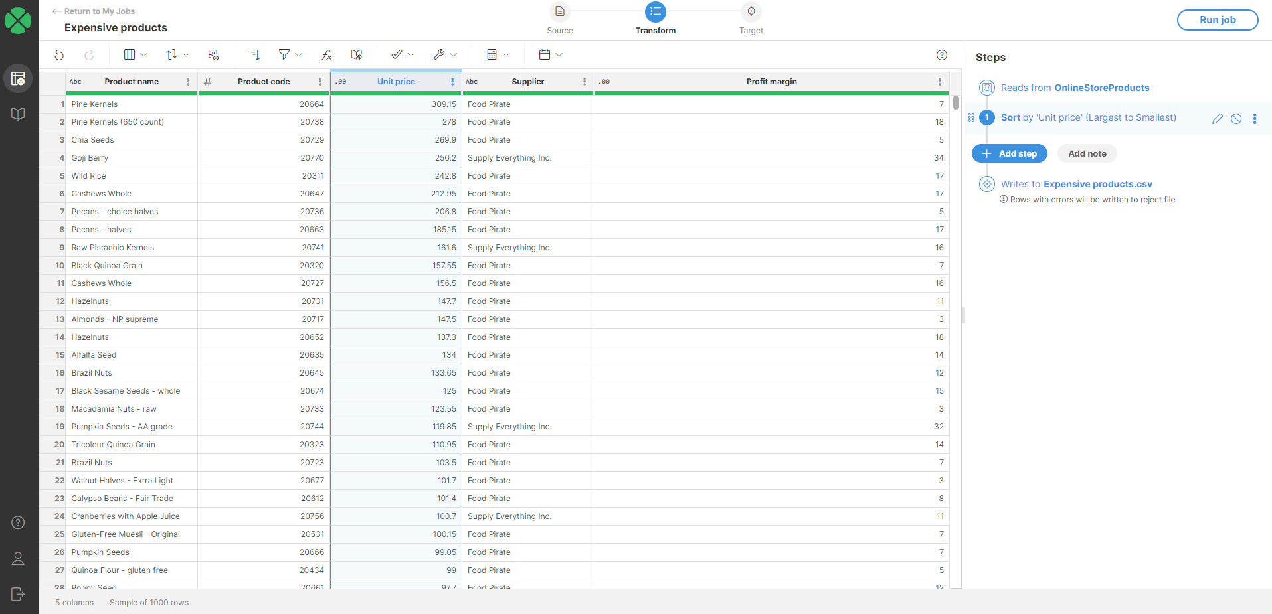1272x614 pixels.
Task: Click the help question mark in toolbar
Action: pyautogui.click(x=941, y=55)
